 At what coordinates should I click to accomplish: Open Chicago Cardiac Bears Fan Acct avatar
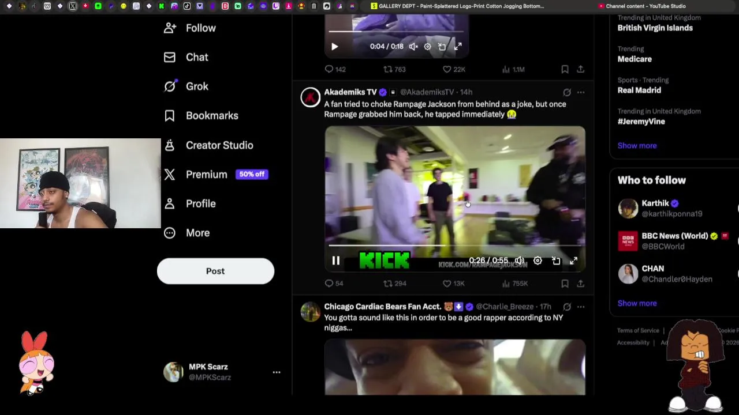(x=310, y=312)
